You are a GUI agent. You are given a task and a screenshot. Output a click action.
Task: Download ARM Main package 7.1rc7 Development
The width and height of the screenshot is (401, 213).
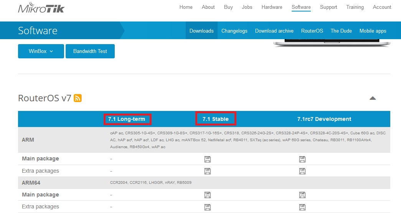tap(302, 159)
